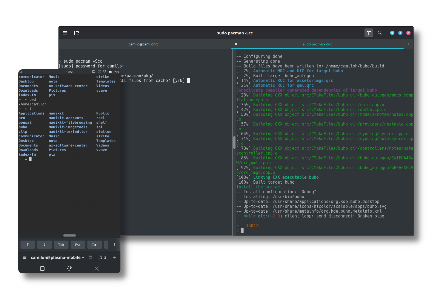The height and width of the screenshot is (293, 444).
Task: Select the tab overview icon beside camiloh@plasma-mobile
Action: [x=90, y=257]
